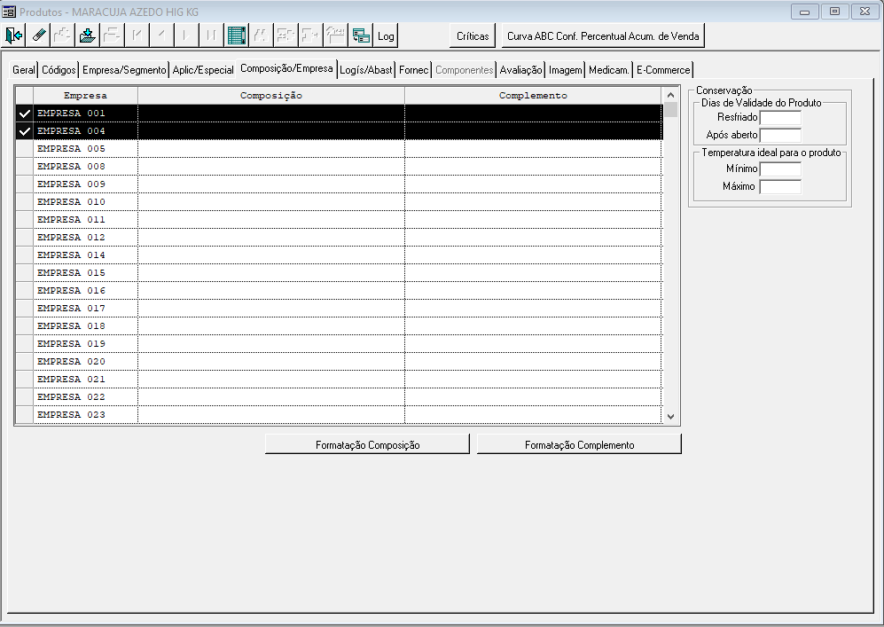Viewport: 884px width, 627px height.
Task: Switch to the Geral tab
Action: [x=24, y=70]
